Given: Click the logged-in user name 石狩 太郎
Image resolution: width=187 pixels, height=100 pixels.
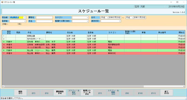Looking at the screenshot, I should pyautogui.click(x=140, y=7).
